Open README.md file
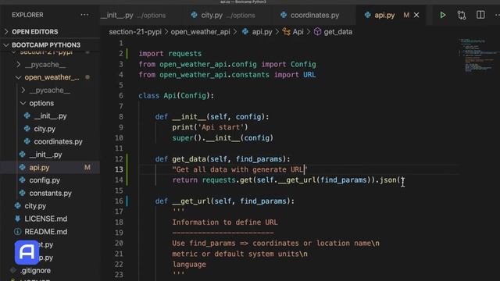 coord(45,232)
